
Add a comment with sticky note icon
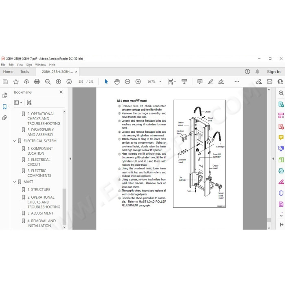[x=200, y=81]
